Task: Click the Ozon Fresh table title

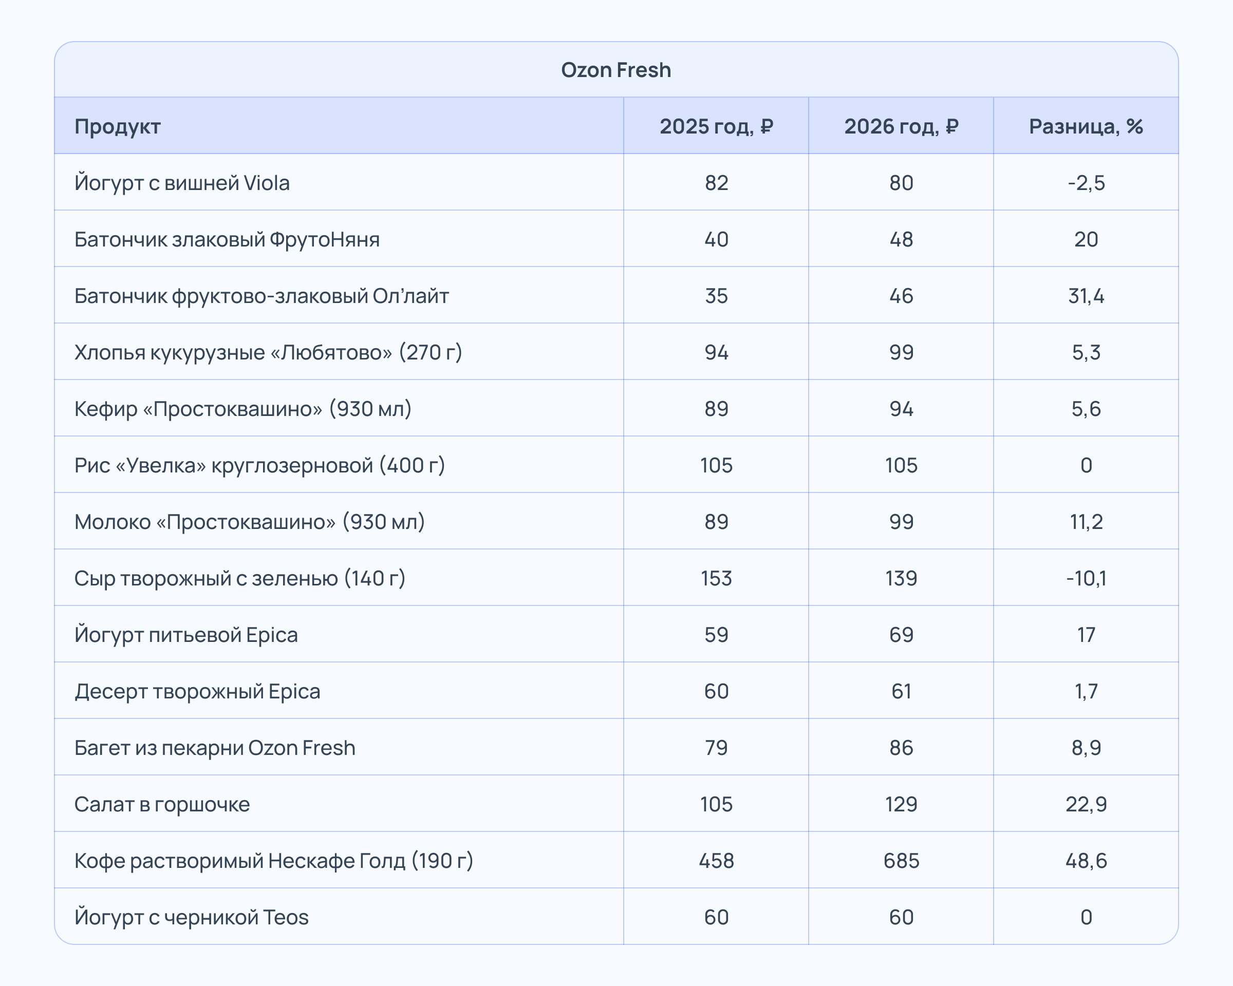Action: pyautogui.click(x=616, y=70)
